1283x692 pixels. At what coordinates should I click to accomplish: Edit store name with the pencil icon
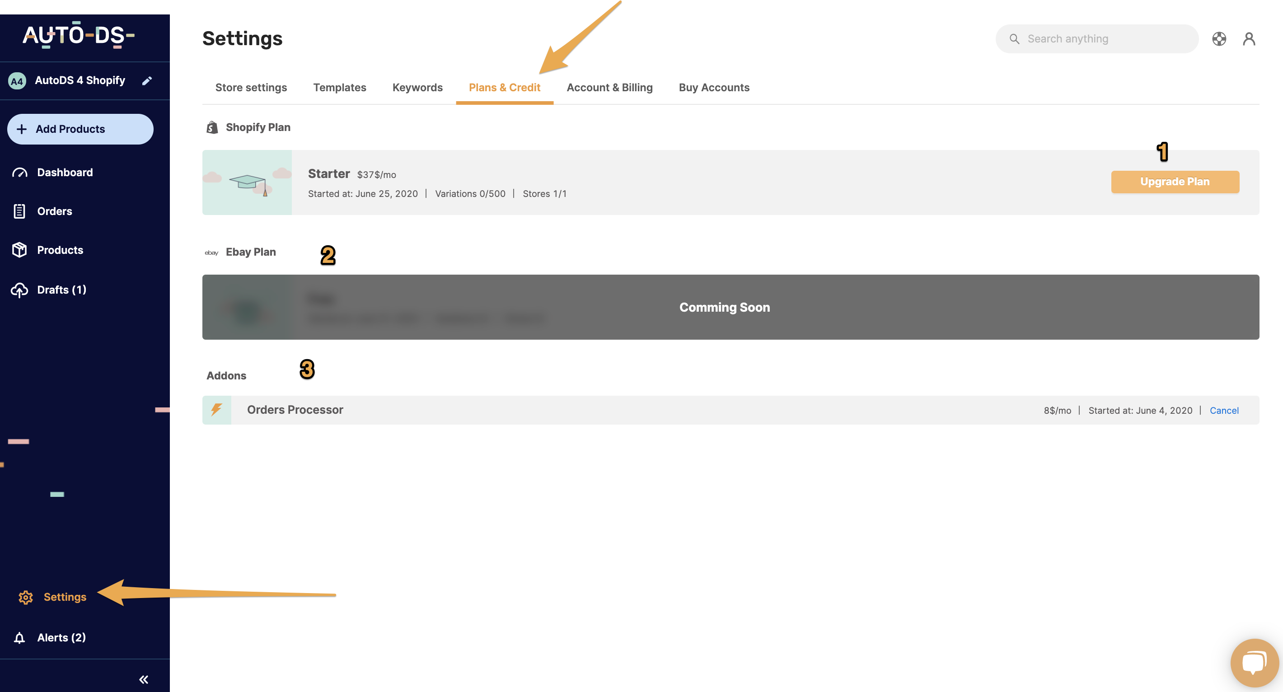(x=147, y=81)
